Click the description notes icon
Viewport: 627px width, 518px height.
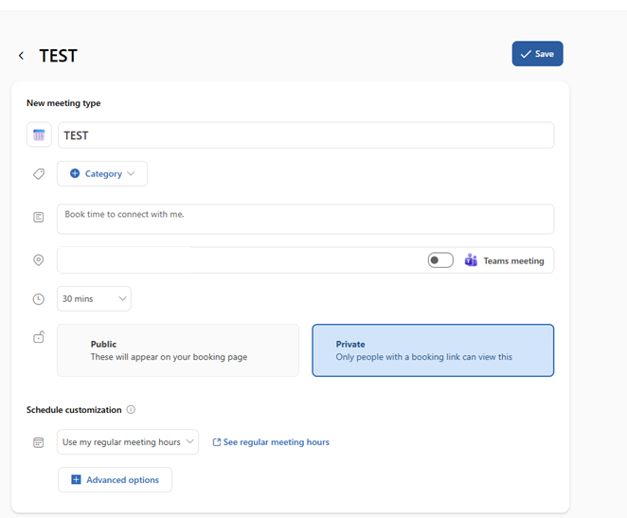pyautogui.click(x=39, y=217)
